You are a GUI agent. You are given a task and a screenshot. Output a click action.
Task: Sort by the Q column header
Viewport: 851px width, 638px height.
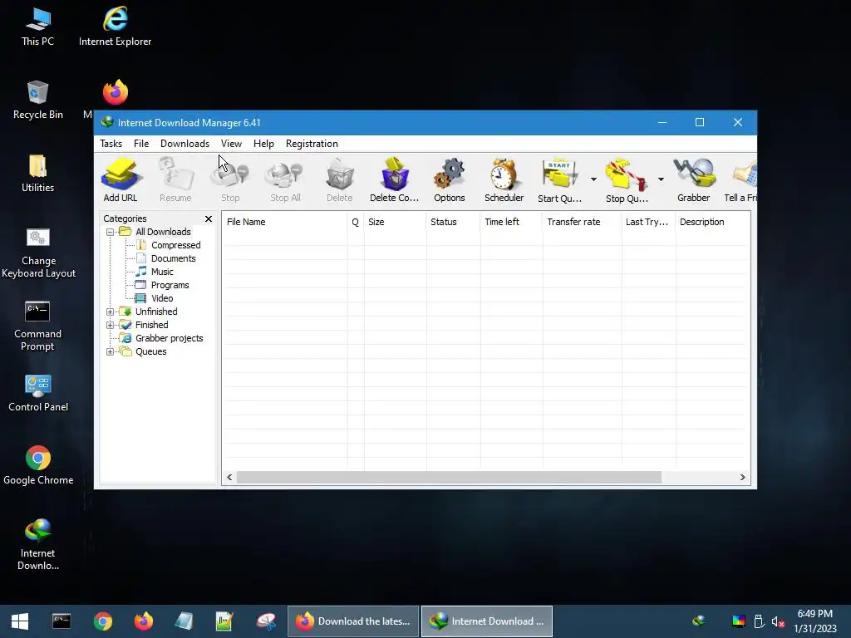point(356,222)
